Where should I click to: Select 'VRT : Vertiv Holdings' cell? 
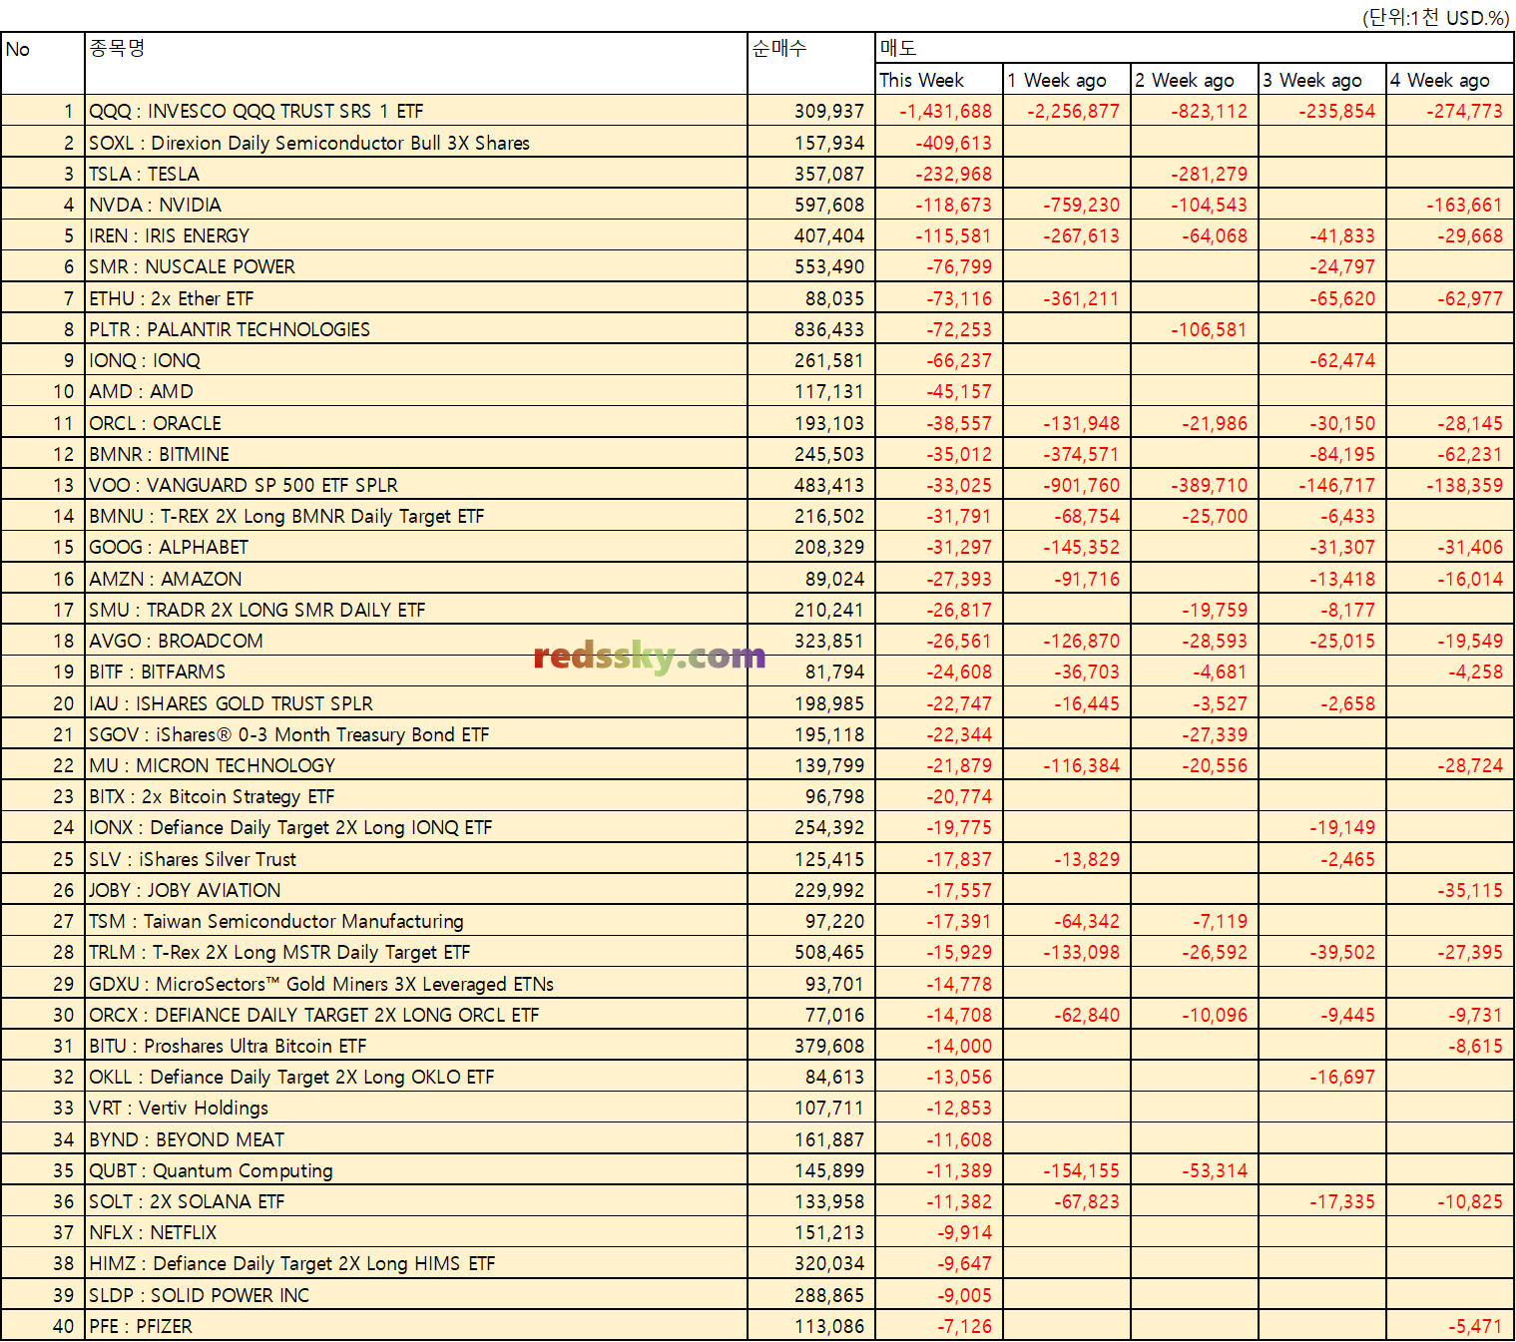(416, 1108)
